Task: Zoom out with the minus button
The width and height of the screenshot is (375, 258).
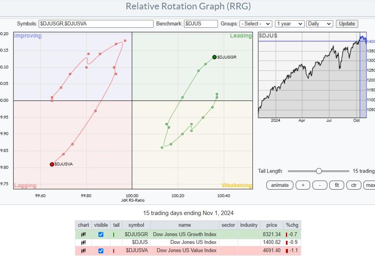Action: [x=320, y=185]
